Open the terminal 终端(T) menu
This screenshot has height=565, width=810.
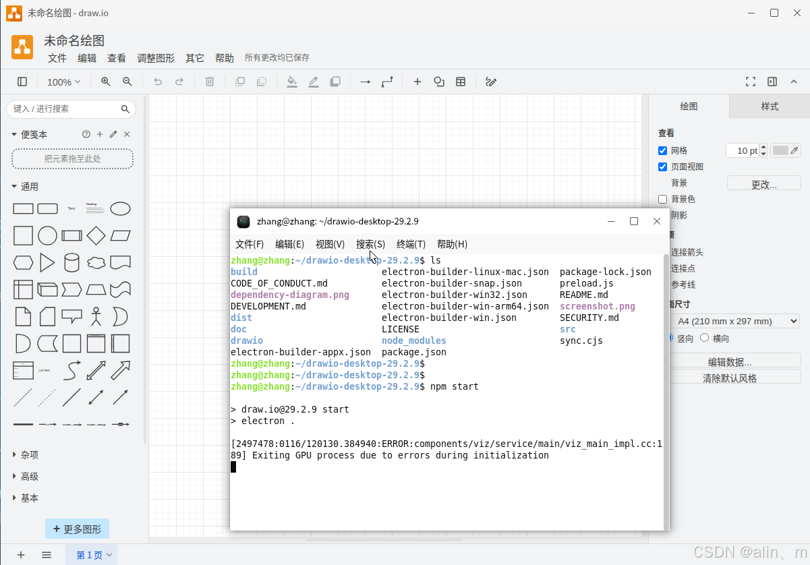411,244
